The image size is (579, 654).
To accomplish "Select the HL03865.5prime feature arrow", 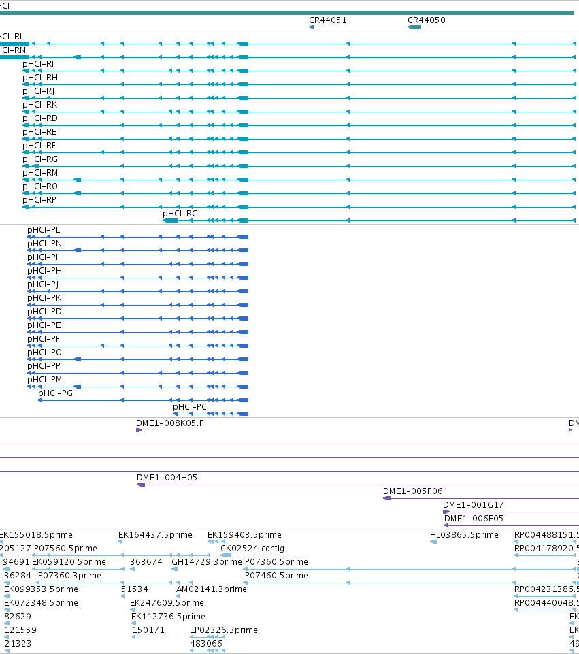I will point(433,542).
